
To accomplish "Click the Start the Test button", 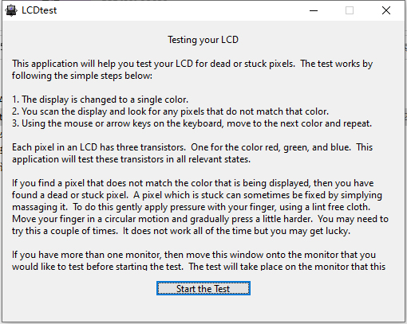I will [203, 288].
